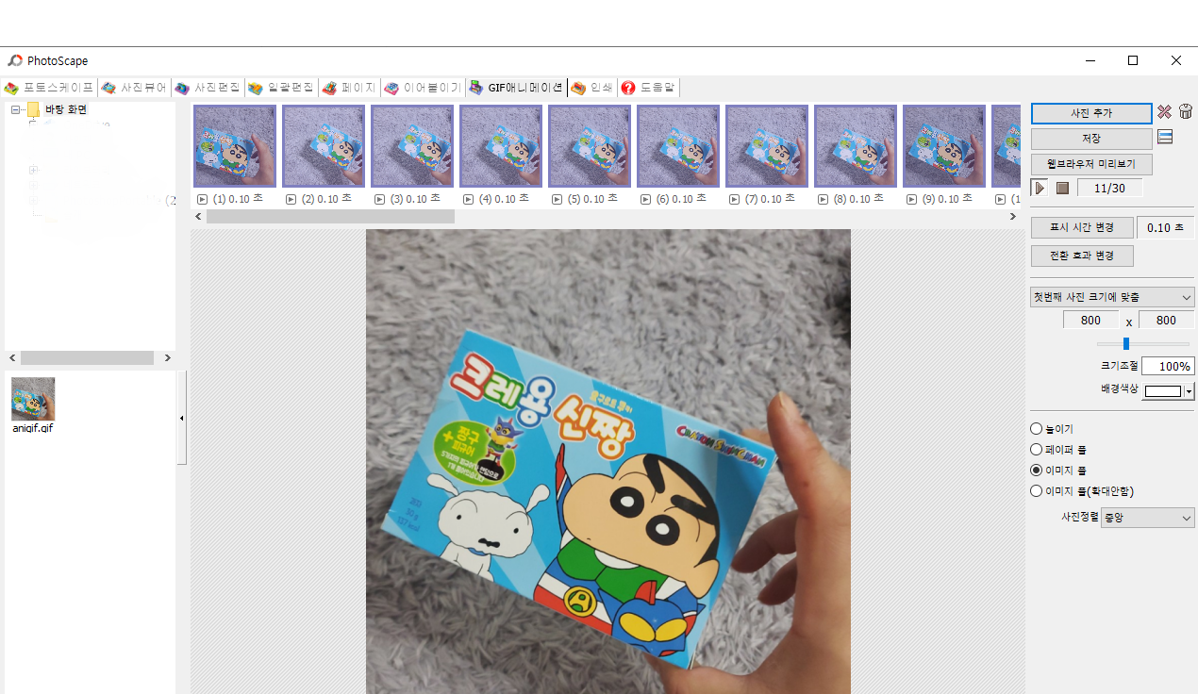Viewport: 1198px width, 694px height.
Task: Click the play icon under frame (2)
Action: pyautogui.click(x=291, y=199)
